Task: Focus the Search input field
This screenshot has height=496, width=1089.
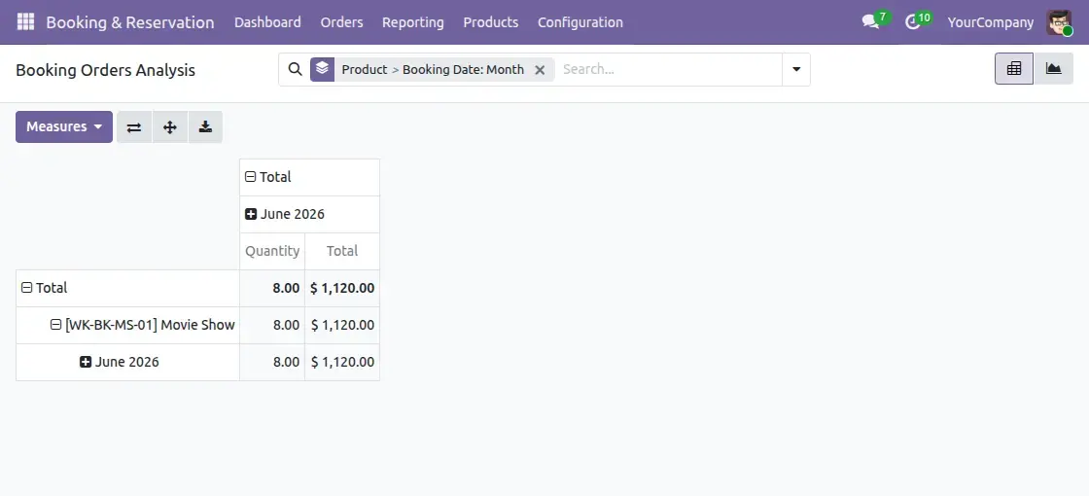Action: [670, 69]
